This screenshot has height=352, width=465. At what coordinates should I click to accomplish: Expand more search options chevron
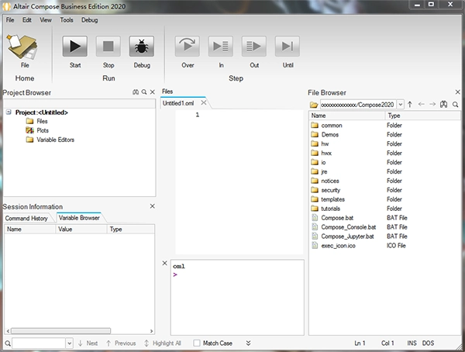248,343
